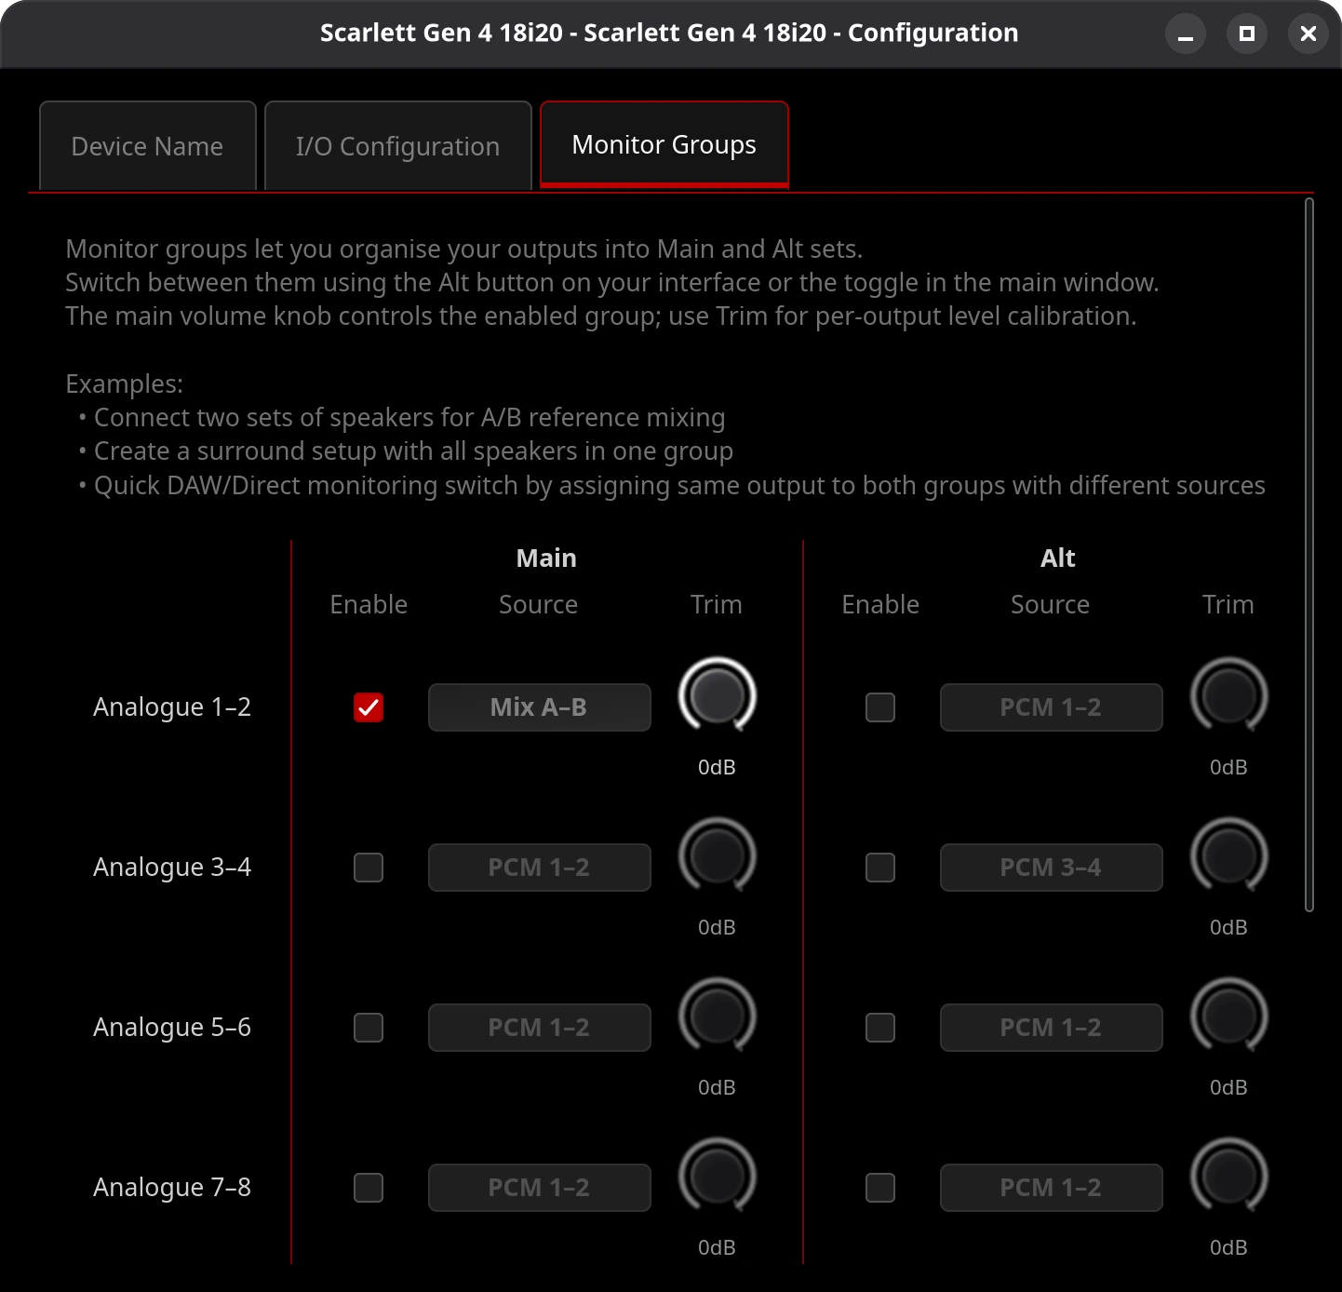Maximize the Configuration window
Viewport: 1342px width, 1292px height.
pyautogui.click(x=1247, y=34)
